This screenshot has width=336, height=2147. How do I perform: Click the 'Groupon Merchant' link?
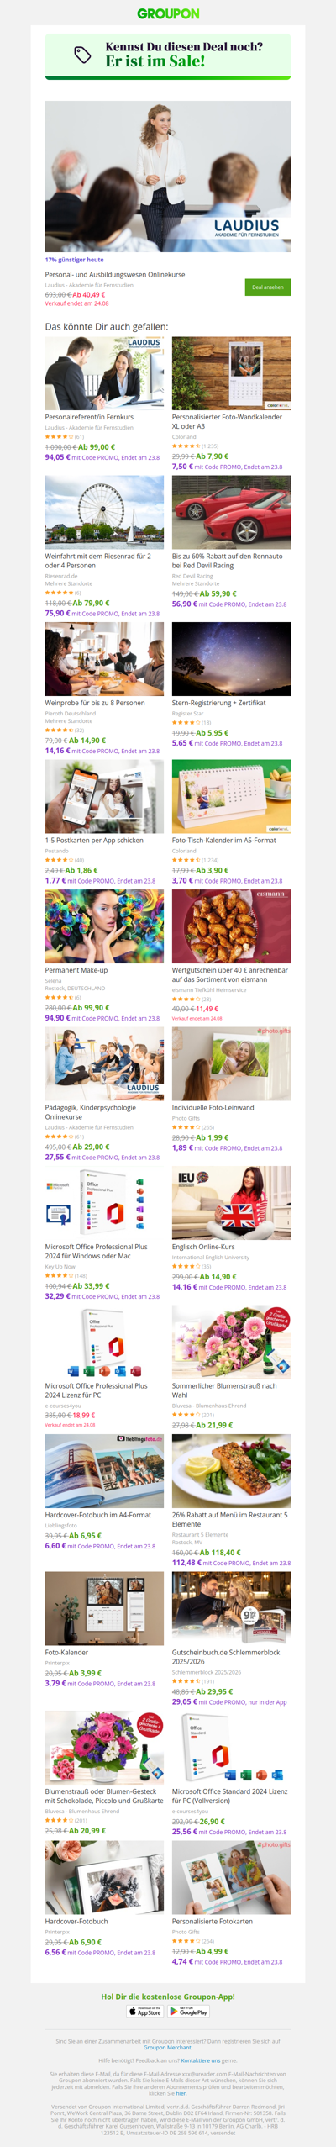pos(167,2048)
